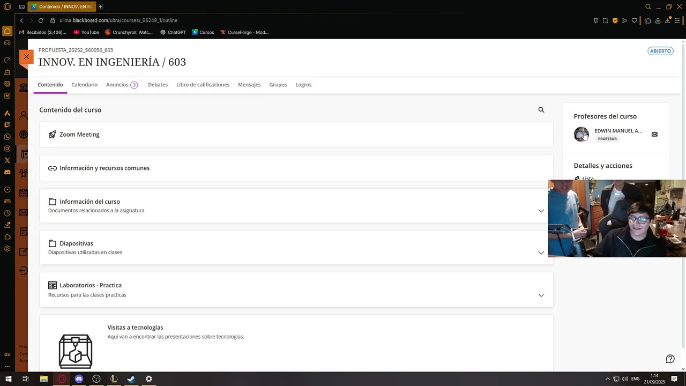Open professor EDWIN MANUEL profile

[618, 131]
